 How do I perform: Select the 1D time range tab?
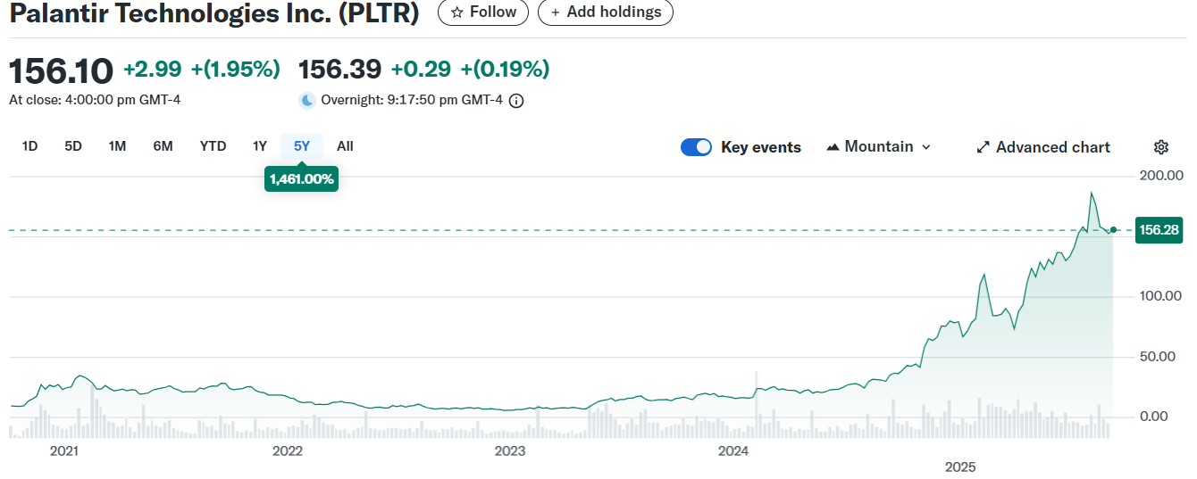pos(29,146)
